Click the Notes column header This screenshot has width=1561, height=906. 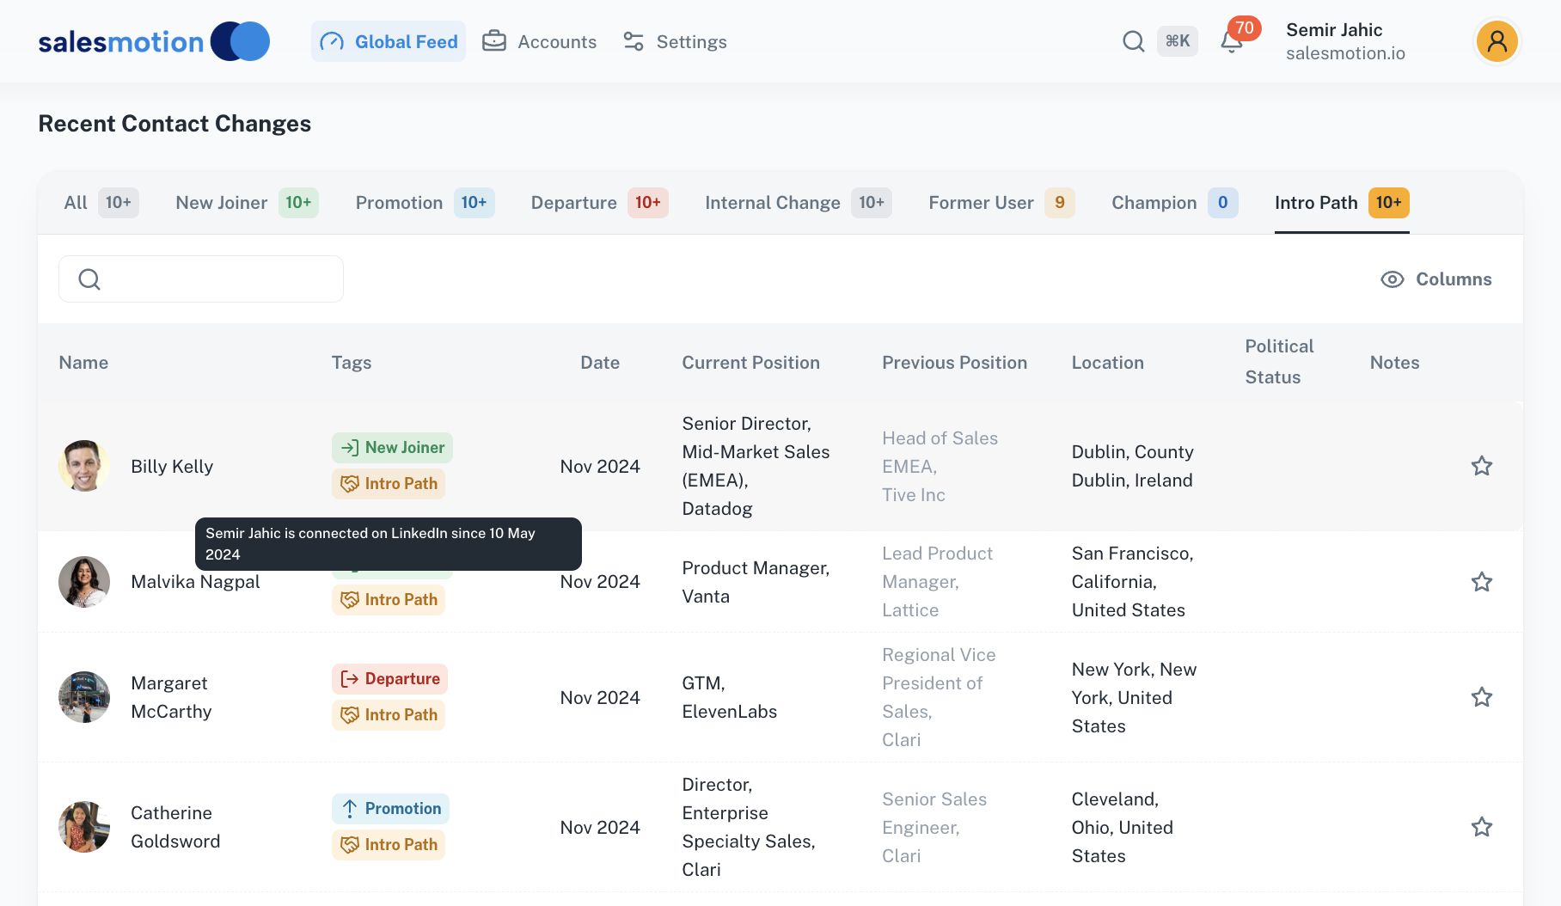coord(1394,363)
